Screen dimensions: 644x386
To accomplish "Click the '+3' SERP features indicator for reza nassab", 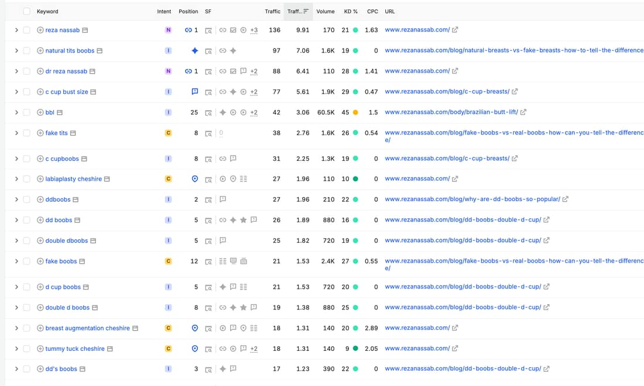I will (254, 30).
